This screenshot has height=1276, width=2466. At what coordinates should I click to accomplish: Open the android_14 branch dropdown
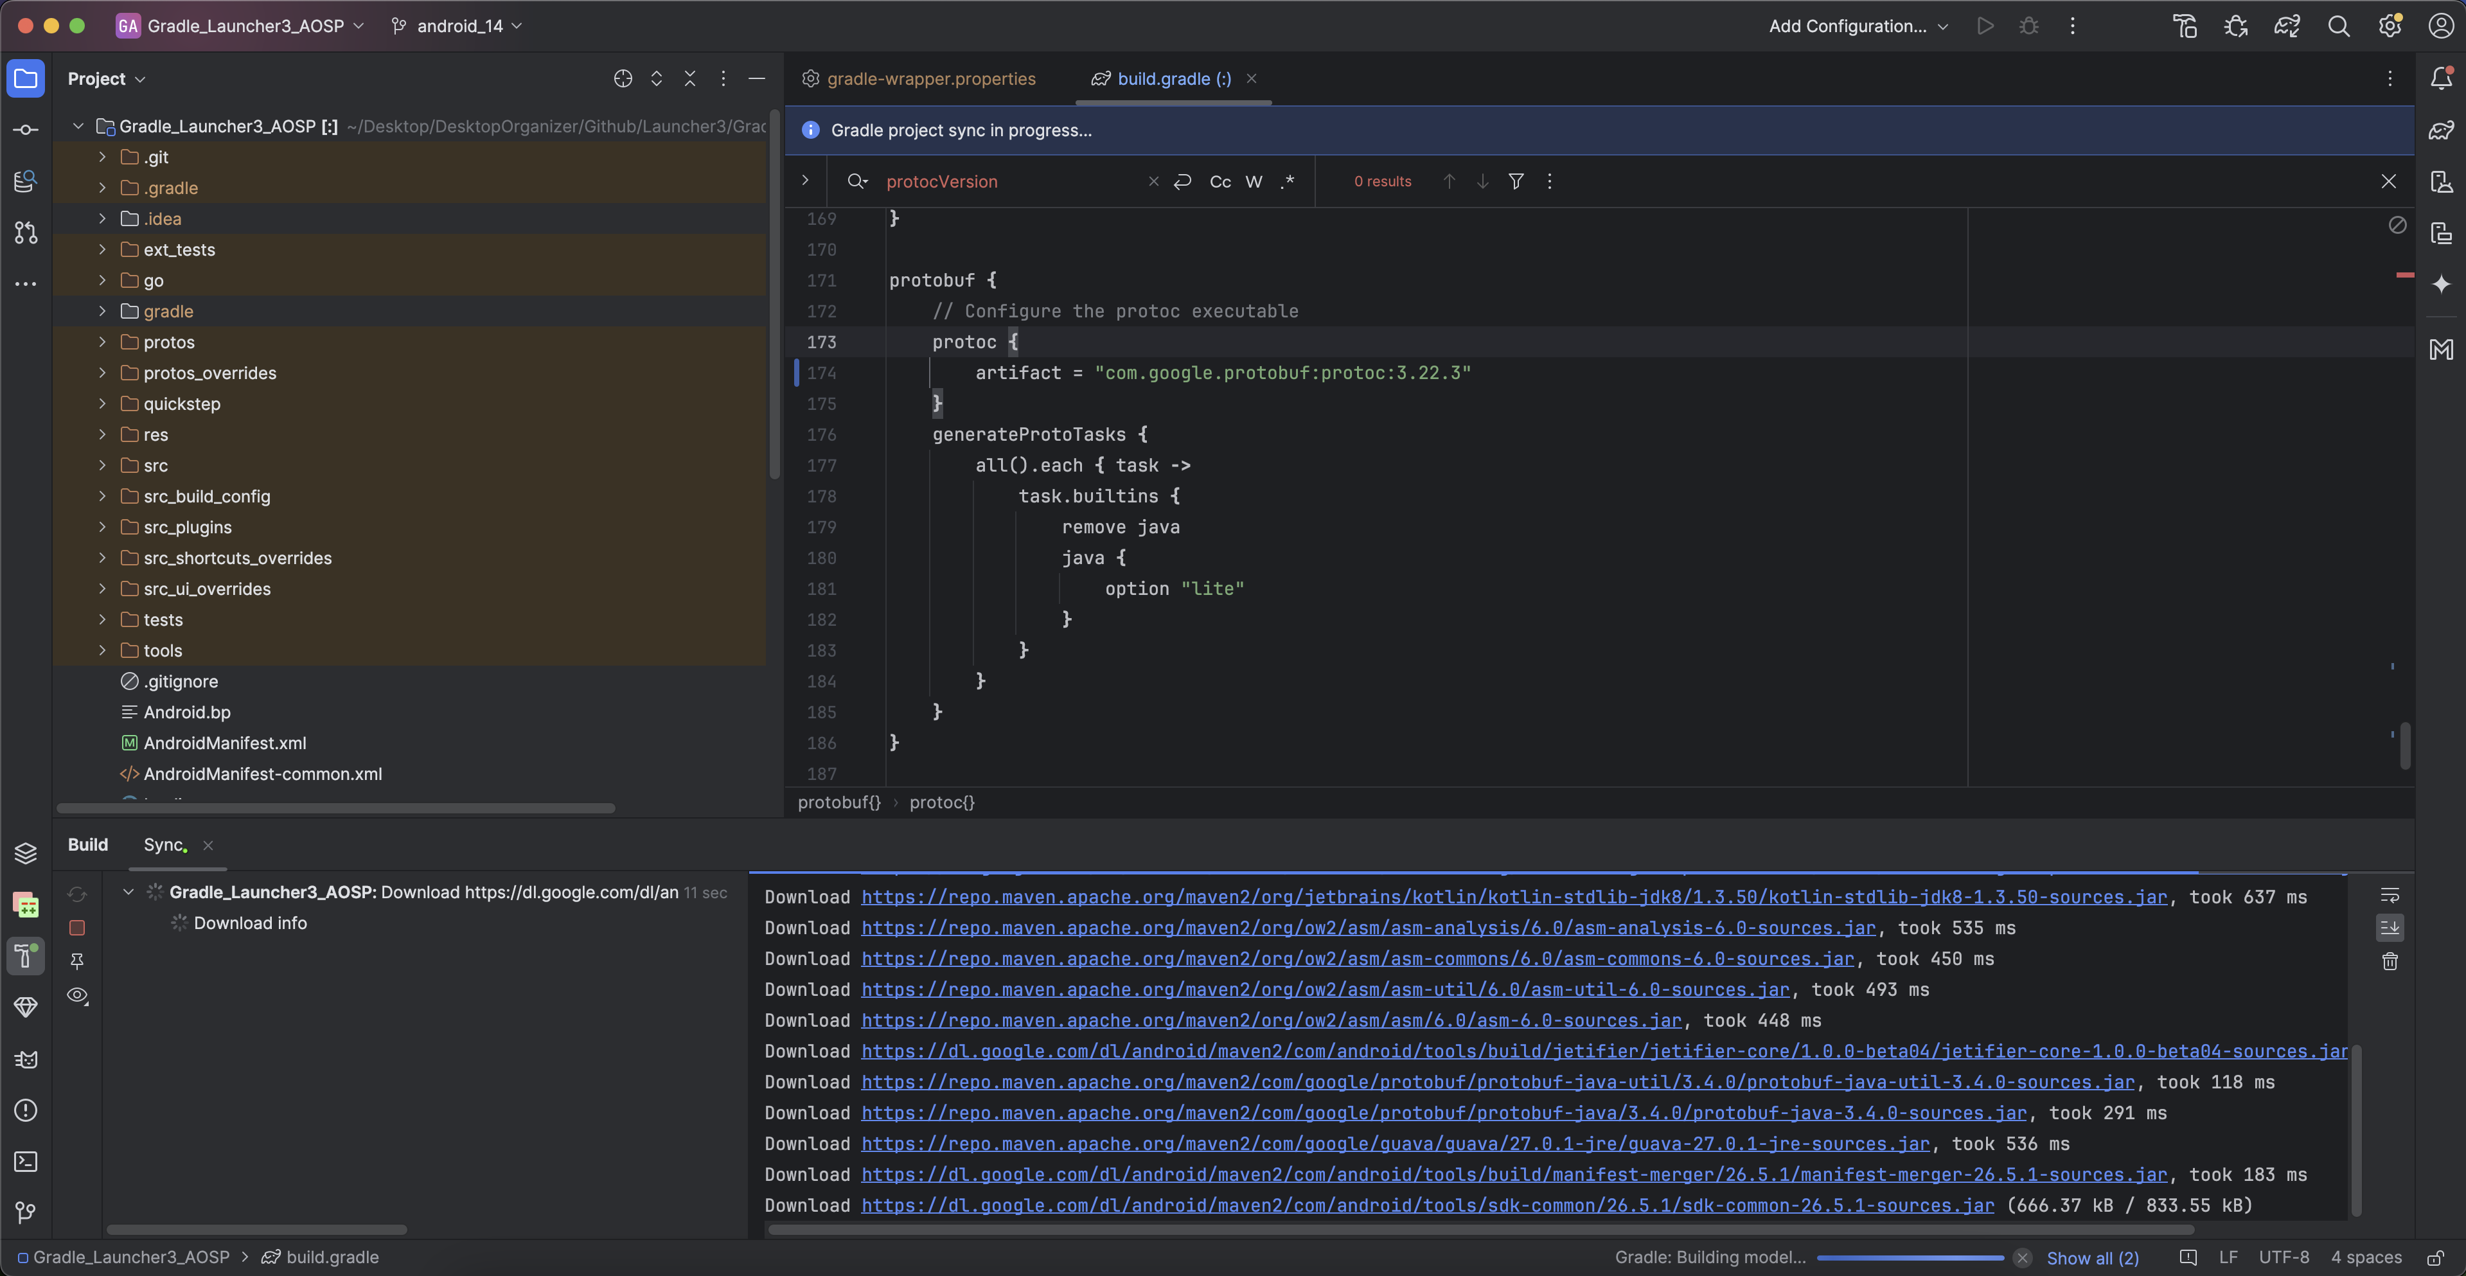pyautogui.click(x=457, y=26)
